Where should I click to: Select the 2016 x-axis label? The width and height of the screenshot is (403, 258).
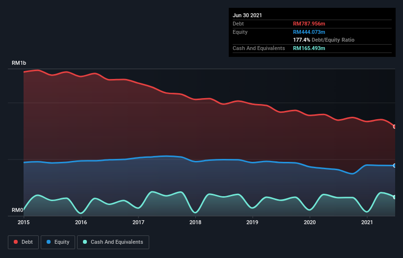pos(81,222)
